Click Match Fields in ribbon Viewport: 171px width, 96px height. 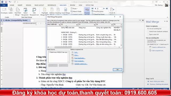click(x=76, y=11)
